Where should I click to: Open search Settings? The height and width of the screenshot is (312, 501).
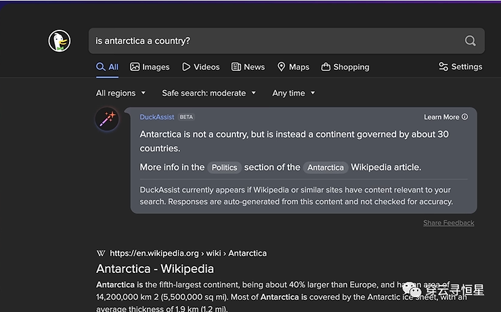[460, 67]
